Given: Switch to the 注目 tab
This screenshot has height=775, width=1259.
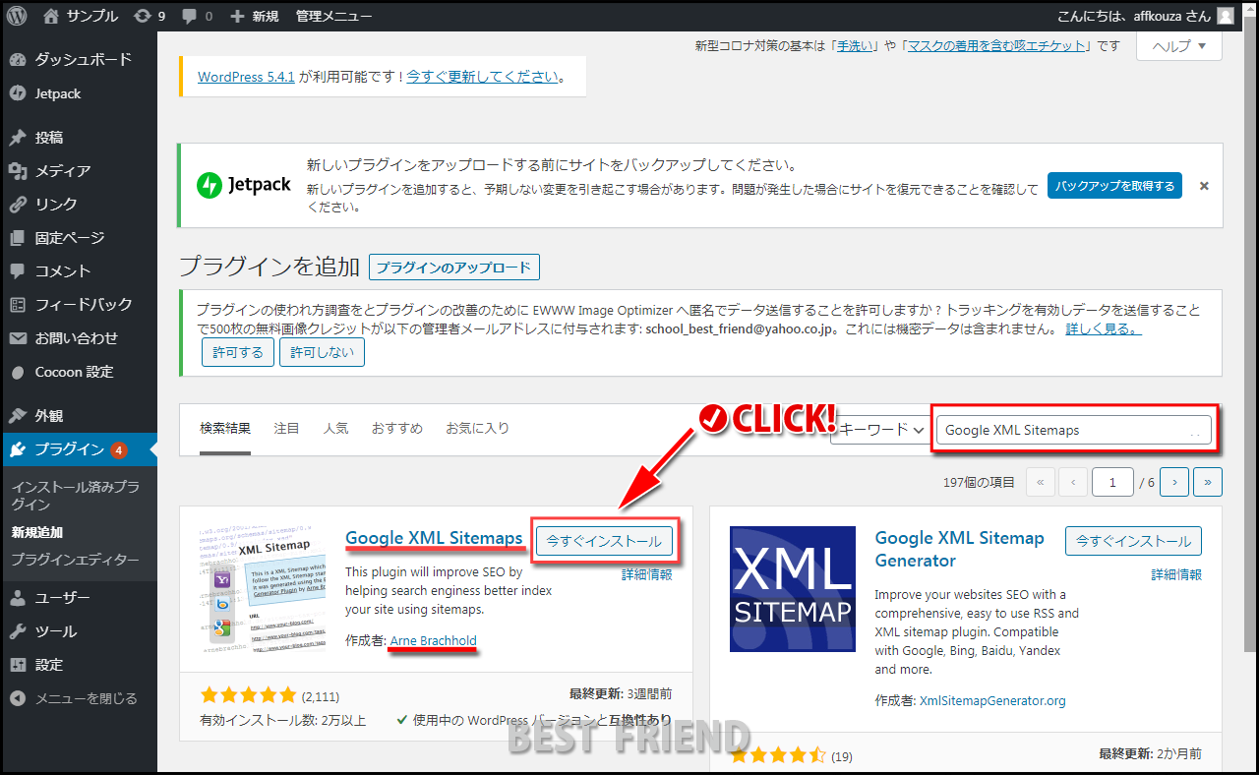Looking at the screenshot, I should tap(287, 429).
